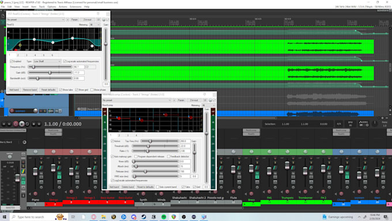Enable Program dependent release in ReaXcomp
The height and width of the screenshot is (221, 392).
coord(135,156)
